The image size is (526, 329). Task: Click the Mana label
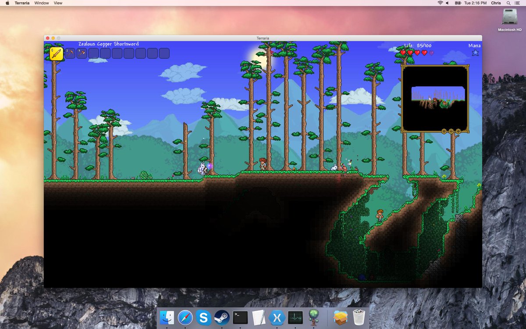pos(474,46)
